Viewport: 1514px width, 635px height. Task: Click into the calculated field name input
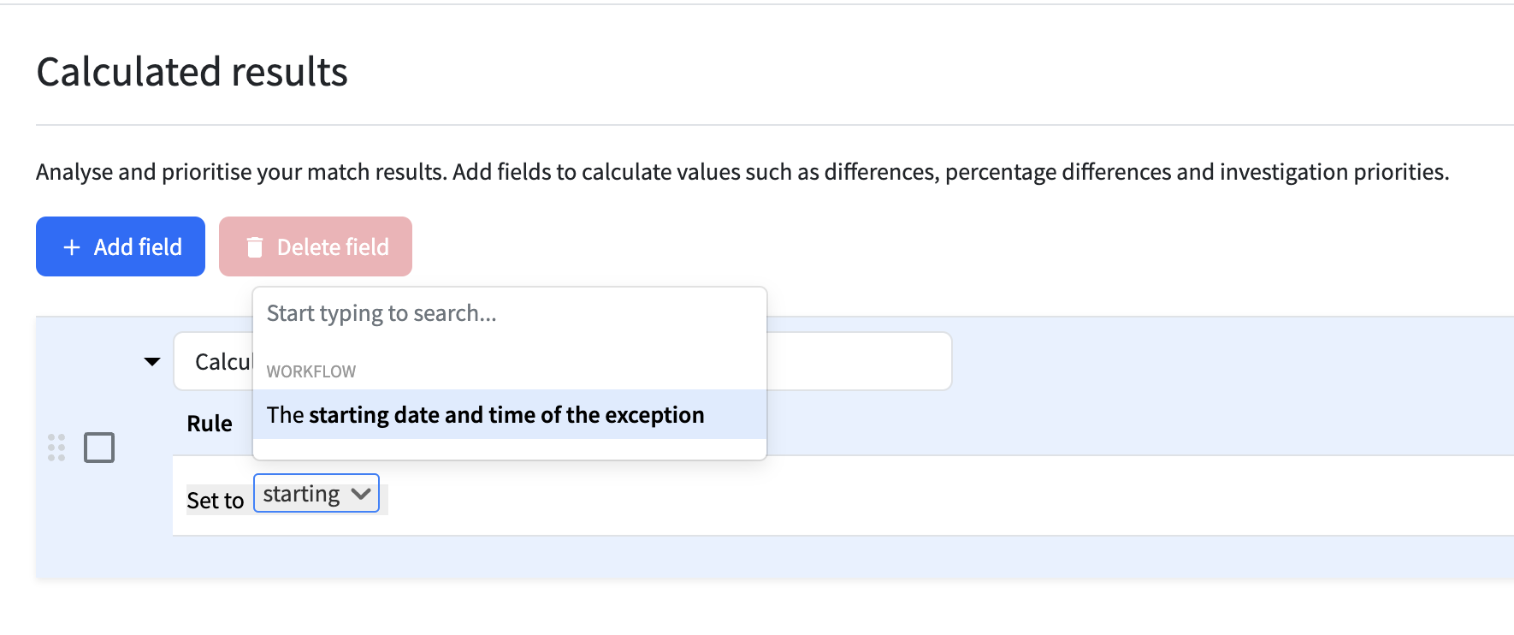click(859, 361)
